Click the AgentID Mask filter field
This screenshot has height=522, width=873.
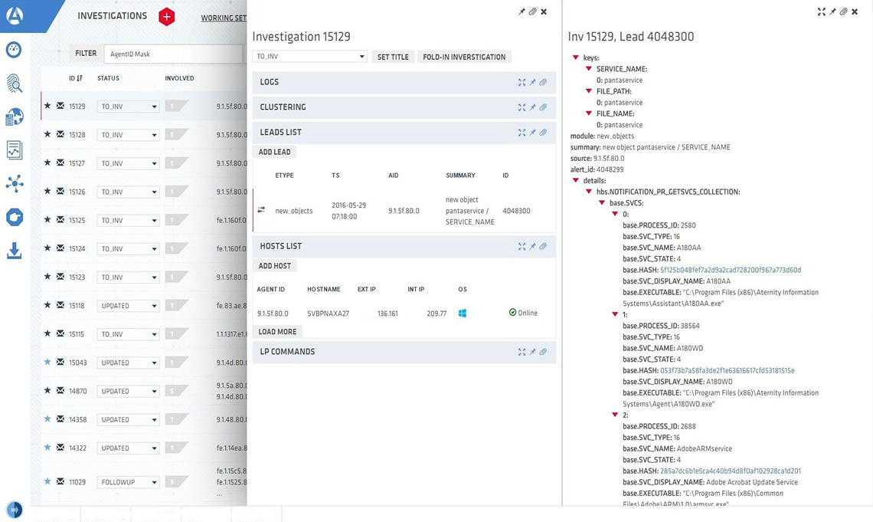click(x=172, y=54)
